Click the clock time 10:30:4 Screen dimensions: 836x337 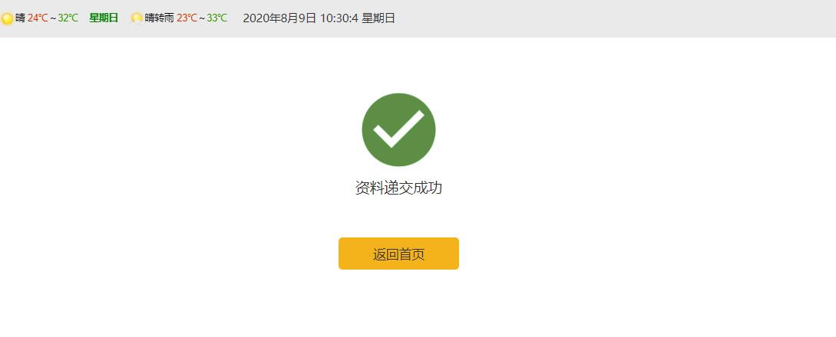[x=339, y=18]
